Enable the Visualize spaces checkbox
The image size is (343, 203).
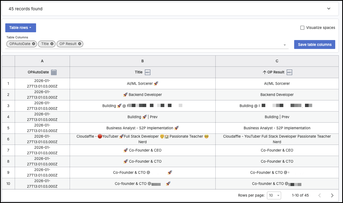[302, 28]
